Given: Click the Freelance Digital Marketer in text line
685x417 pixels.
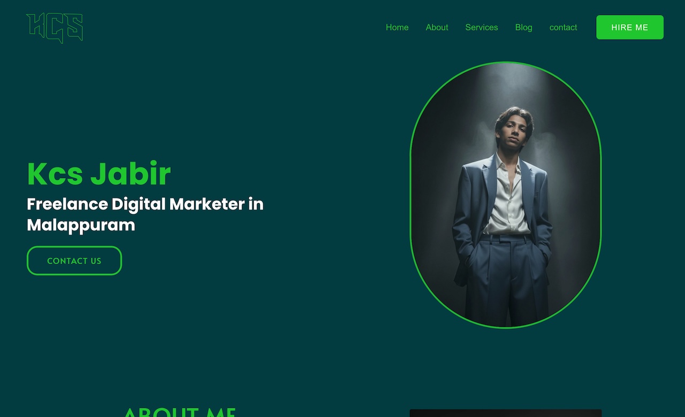Looking at the screenshot, I should [145, 204].
